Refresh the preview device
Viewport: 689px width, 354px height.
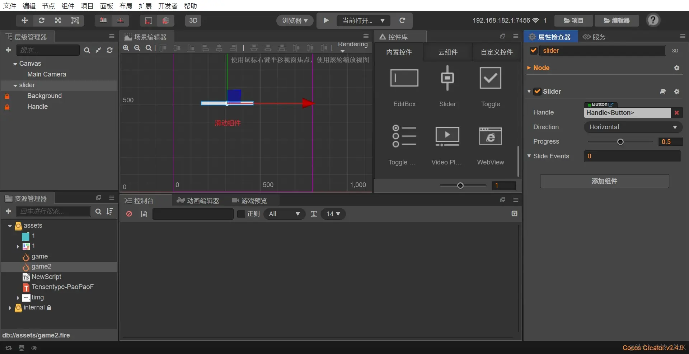(402, 20)
